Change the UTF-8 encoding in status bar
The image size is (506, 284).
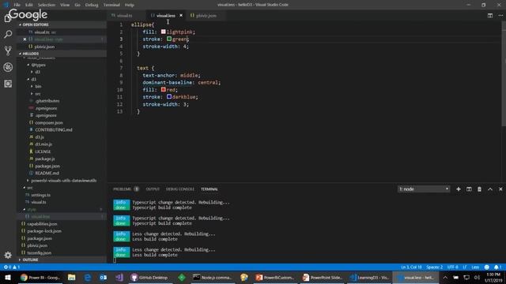[x=452, y=267]
